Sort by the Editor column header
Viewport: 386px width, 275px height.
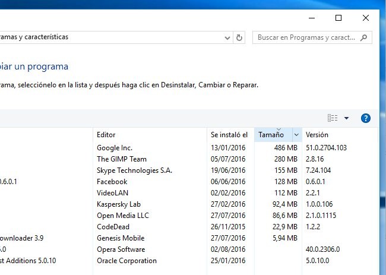150,135
